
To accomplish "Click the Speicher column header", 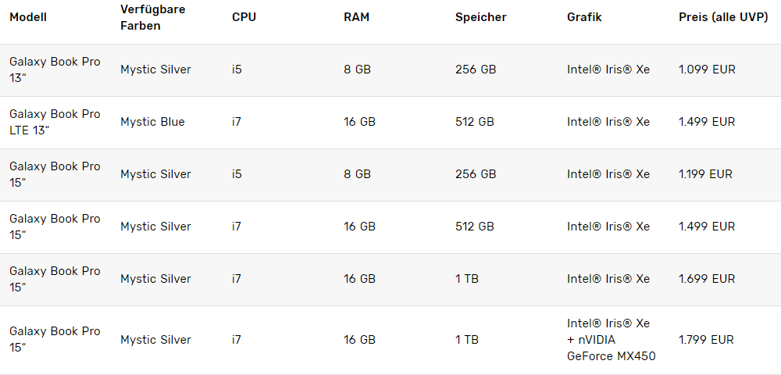I will pyautogui.click(x=480, y=17).
